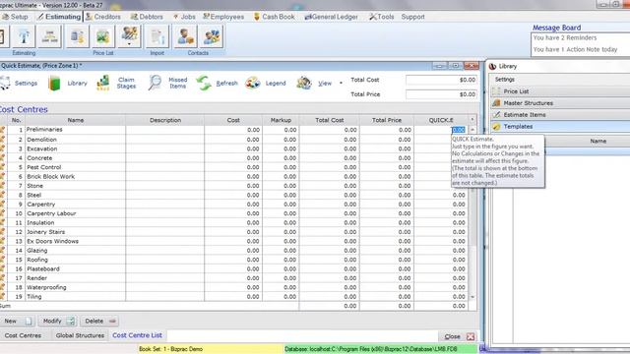Click scroll-down arrow of cost centres table

tap(472, 297)
